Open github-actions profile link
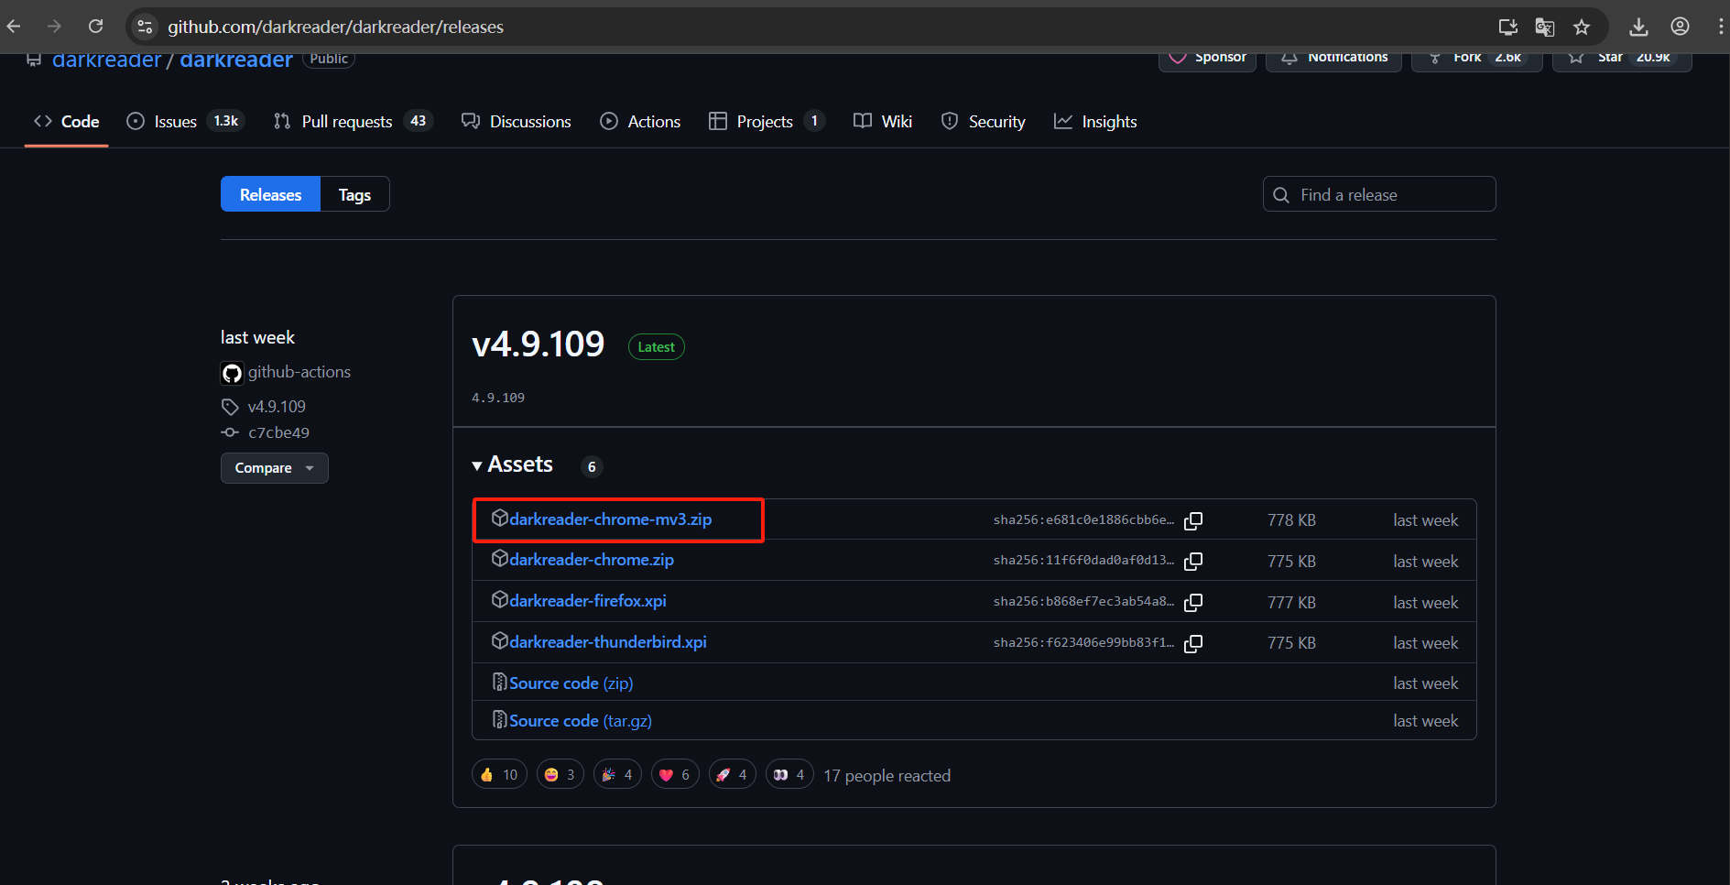This screenshot has height=885, width=1730. (299, 372)
